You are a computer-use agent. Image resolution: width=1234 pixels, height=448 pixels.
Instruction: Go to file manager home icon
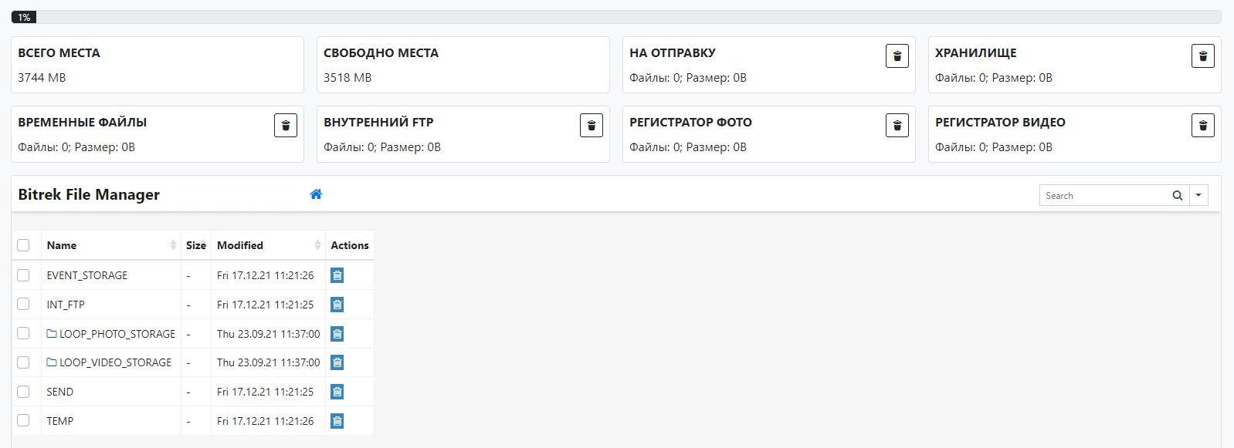click(x=316, y=194)
